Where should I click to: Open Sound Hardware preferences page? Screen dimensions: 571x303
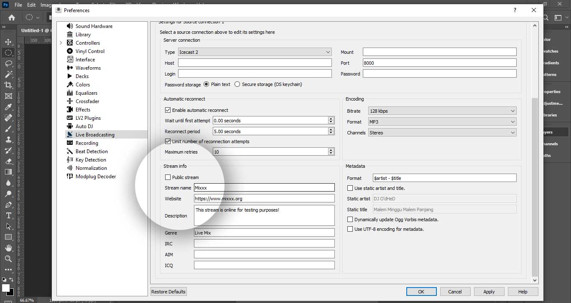click(94, 26)
